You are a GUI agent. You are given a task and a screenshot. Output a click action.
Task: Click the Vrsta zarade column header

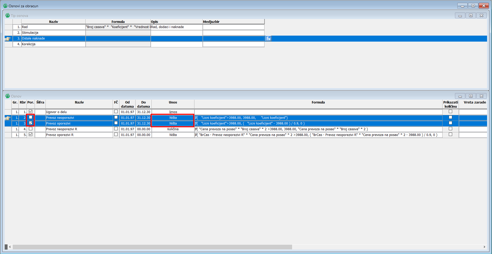475,102
